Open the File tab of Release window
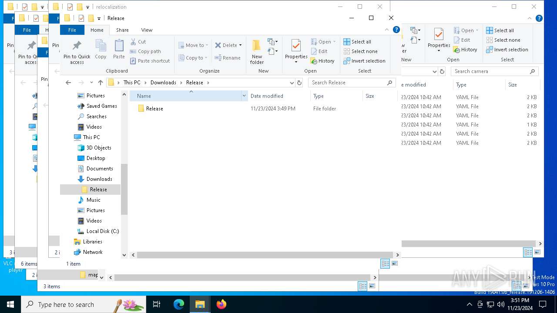 72,30
